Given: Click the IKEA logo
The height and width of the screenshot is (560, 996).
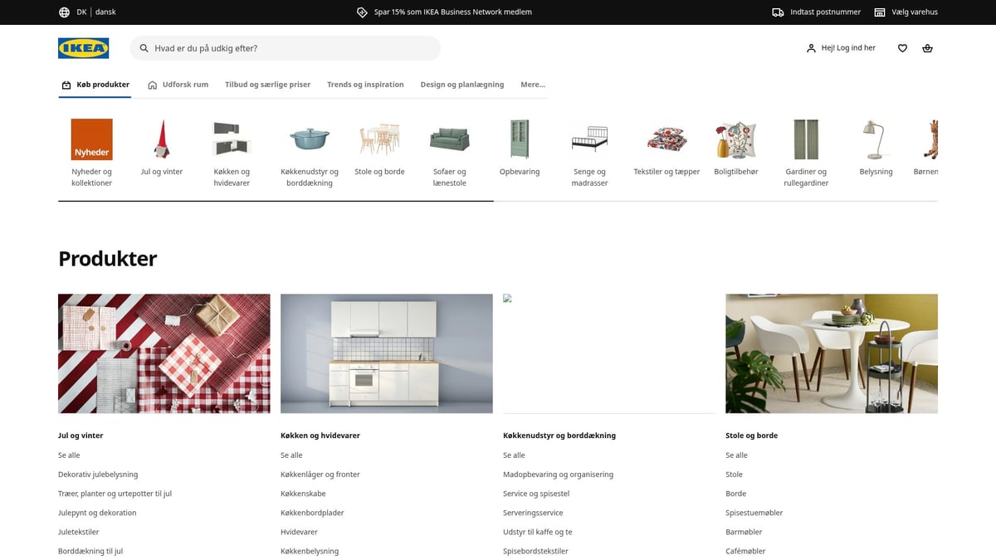Looking at the screenshot, I should click(x=83, y=48).
